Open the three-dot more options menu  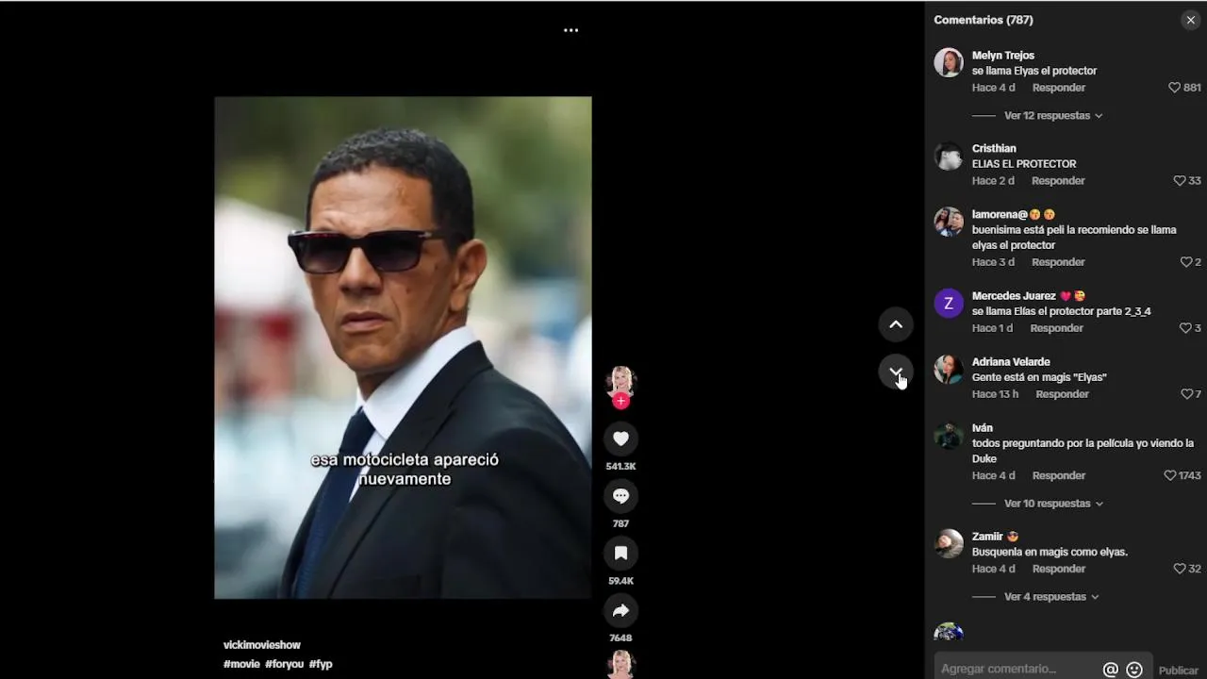(x=570, y=30)
